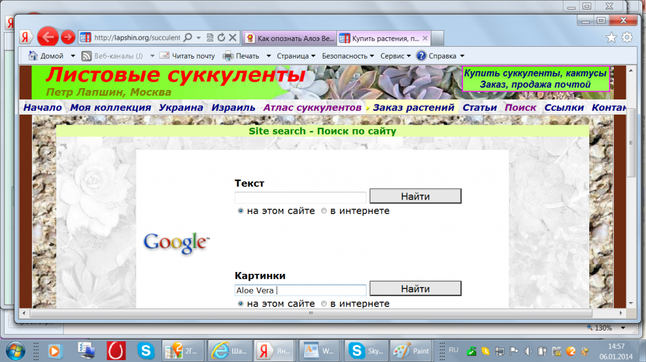Screen dimensions: 646x362
Task: Expand the Безопасность toolbar dropdown
Action: pyautogui.click(x=348, y=55)
